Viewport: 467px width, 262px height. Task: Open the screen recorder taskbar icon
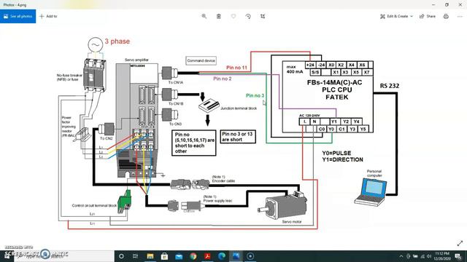pyautogui.click(x=250, y=256)
